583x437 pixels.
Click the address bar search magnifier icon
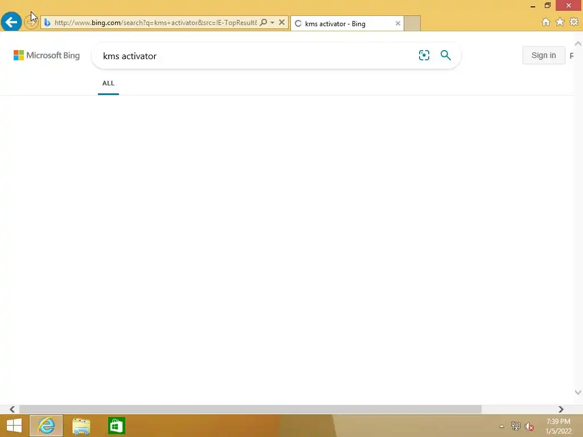pyautogui.click(x=263, y=23)
